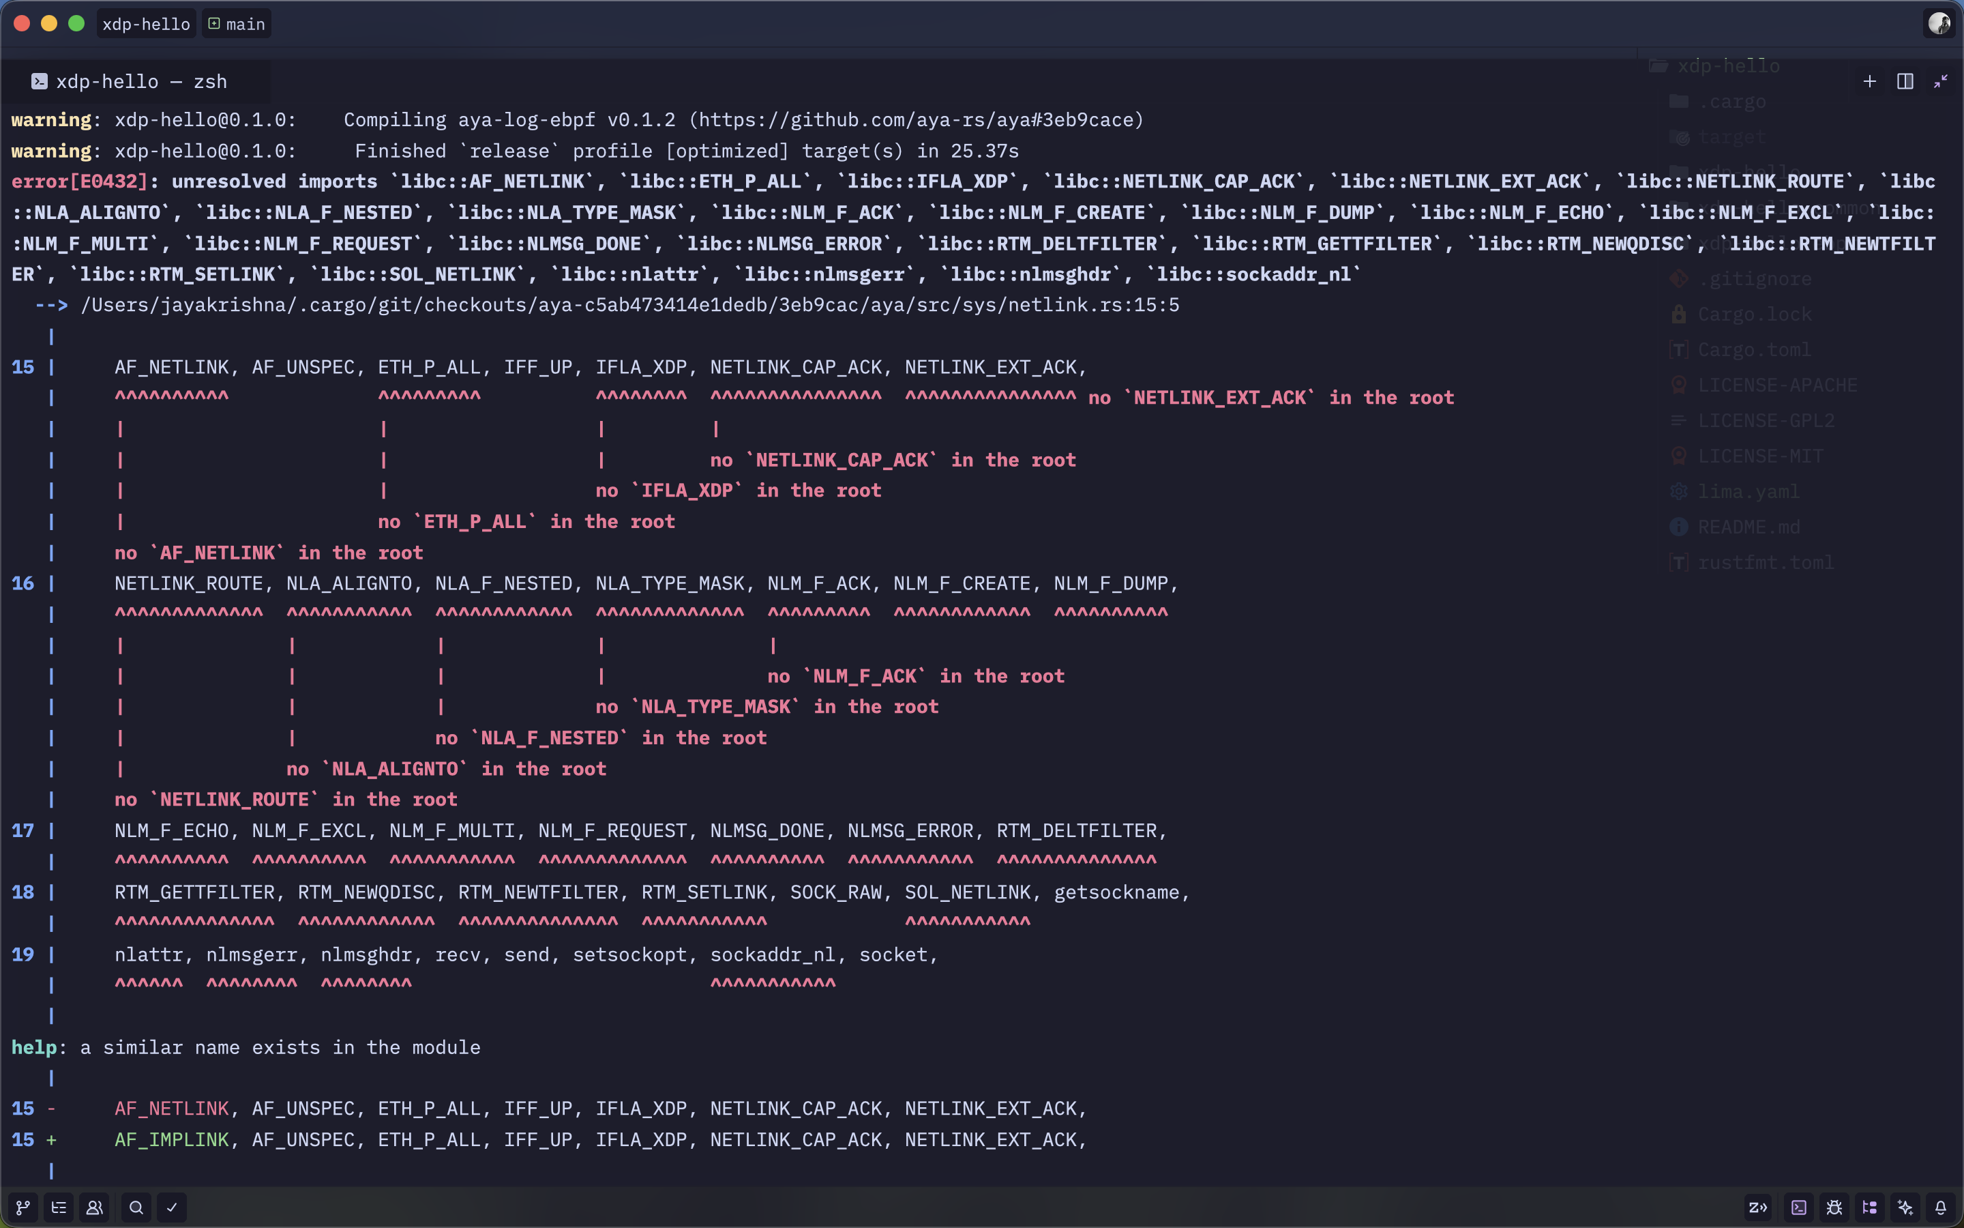Screen dimensions: 1964x1228
Task: Show diagnostics via the checkmark icon
Action: coord(171,1207)
